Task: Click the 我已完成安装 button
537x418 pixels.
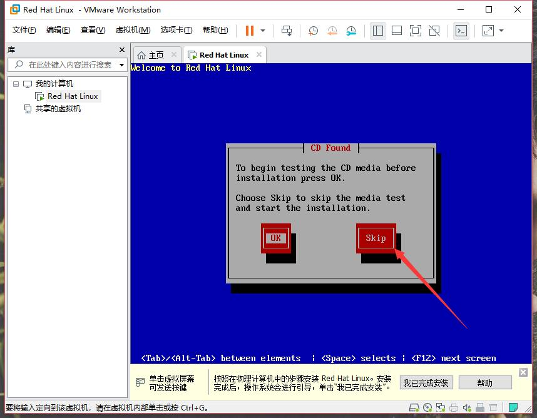Action: pyautogui.click(x=426, y=383)
